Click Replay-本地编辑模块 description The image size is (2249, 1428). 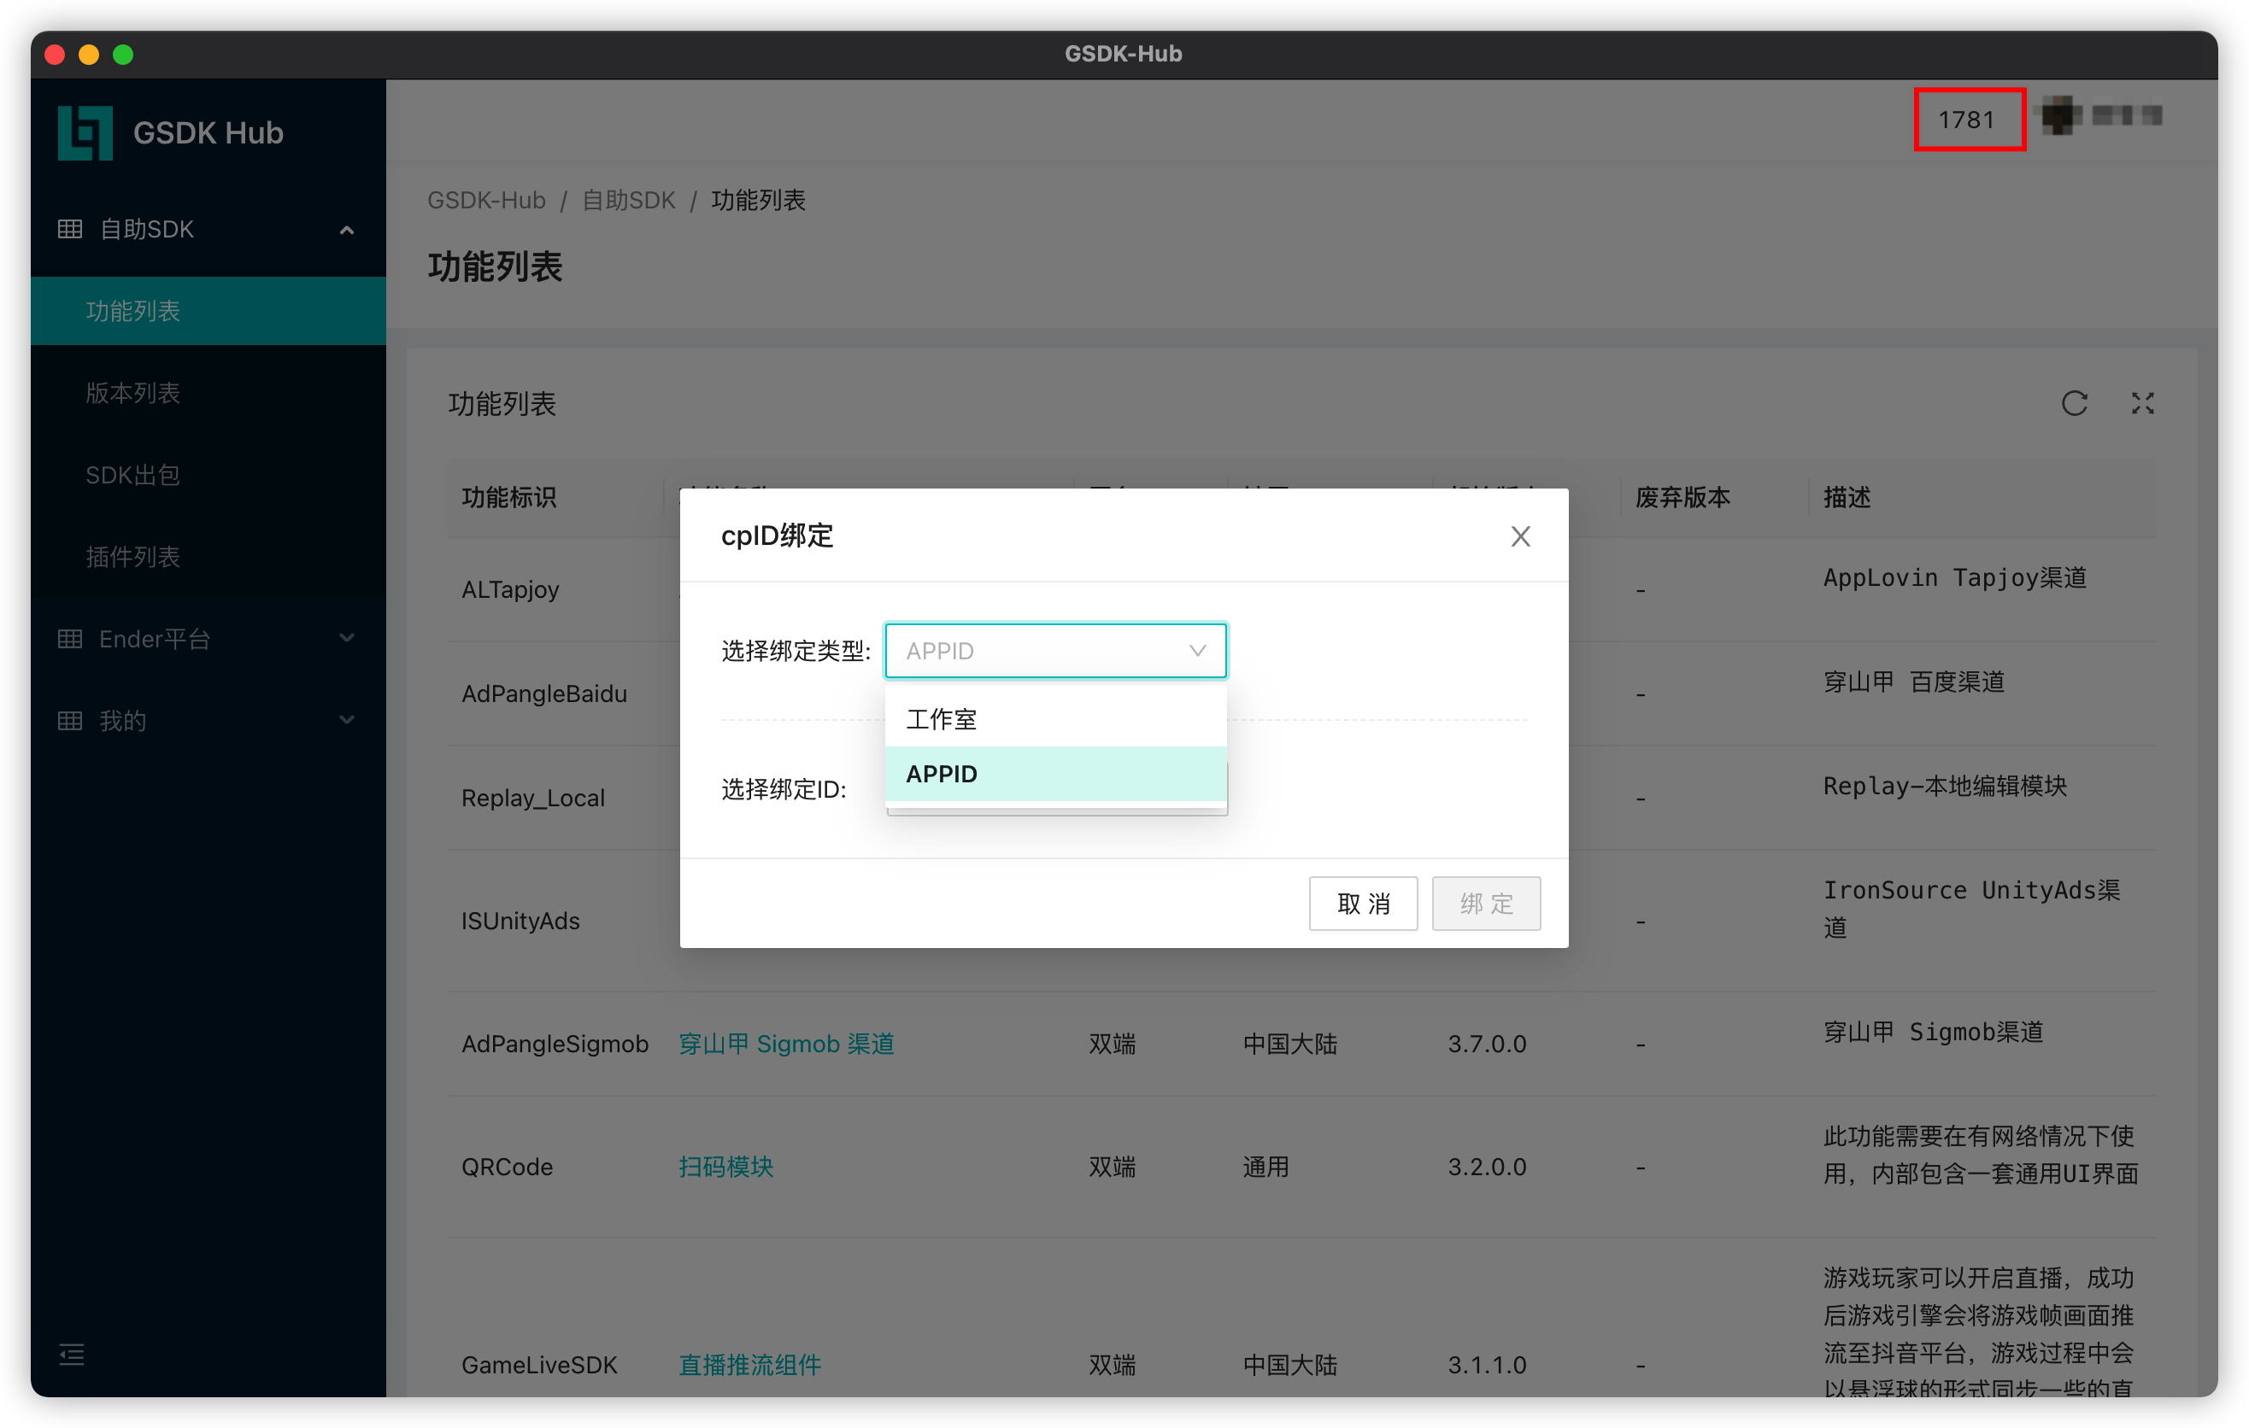point(1945,786)
